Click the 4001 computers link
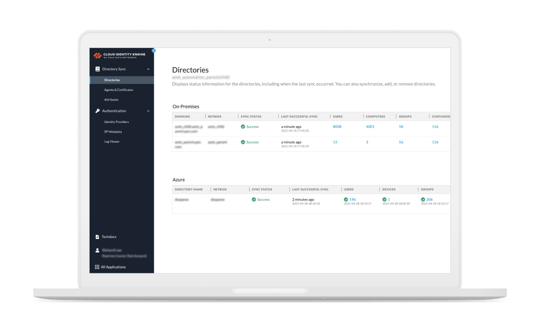The height and width of the screenshot is (332, 541). (x=370, y=126)
